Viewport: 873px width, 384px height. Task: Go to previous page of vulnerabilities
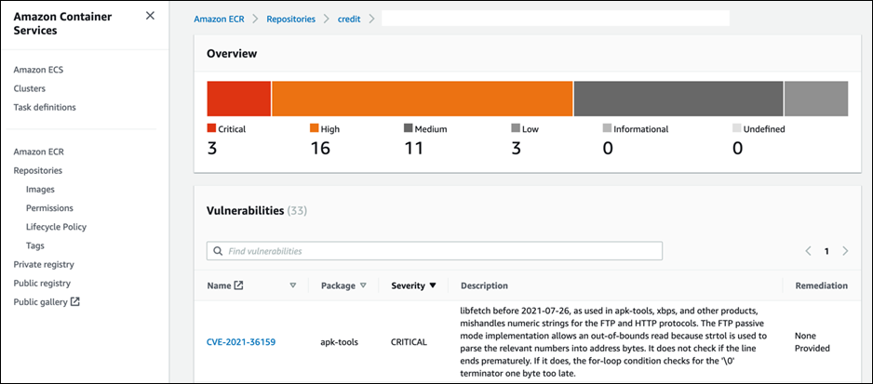(808, 251)
